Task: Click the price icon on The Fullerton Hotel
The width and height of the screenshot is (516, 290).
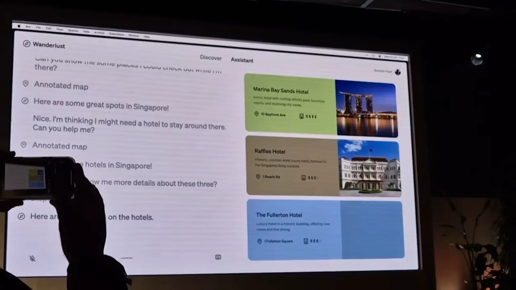Action: (306, 241)
